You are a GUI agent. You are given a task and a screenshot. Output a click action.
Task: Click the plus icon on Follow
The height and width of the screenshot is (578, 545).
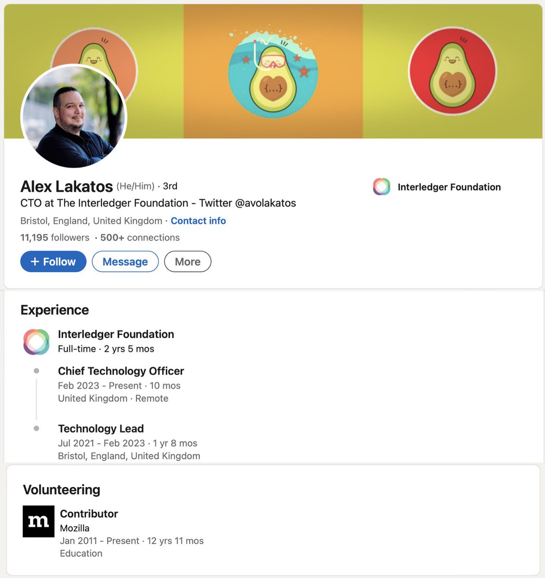click(x=35, y=262)
